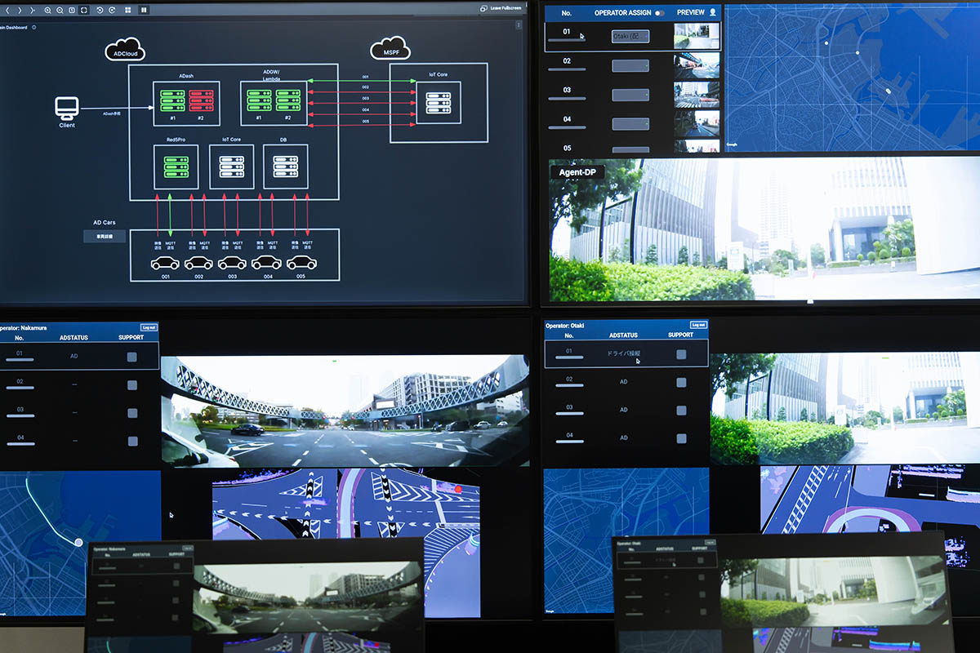Reset zoom with the '1' icon

(x=72, y=10)
